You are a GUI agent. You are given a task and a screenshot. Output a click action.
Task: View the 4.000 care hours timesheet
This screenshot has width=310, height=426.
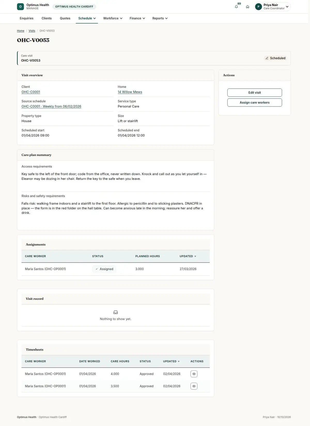point(194,374)
